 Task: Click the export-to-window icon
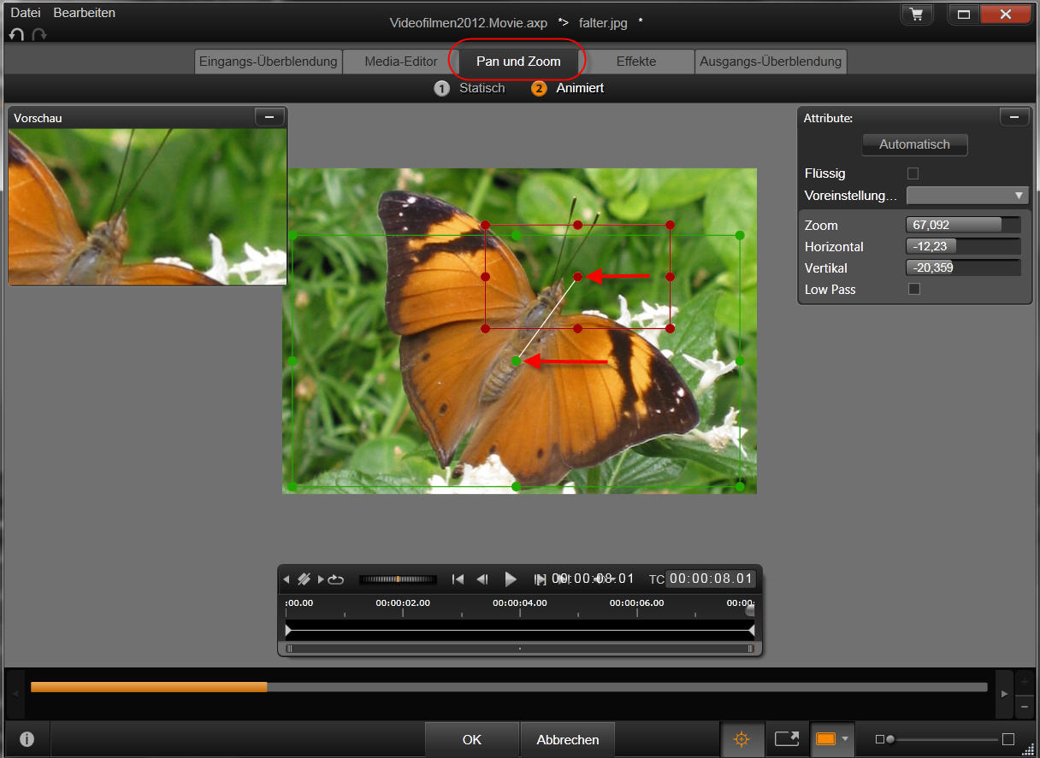787,739
